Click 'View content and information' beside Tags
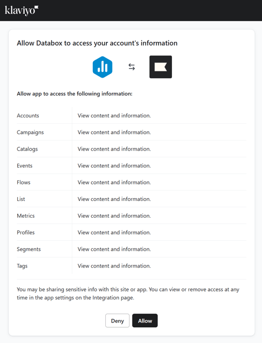The image size is (262, 343). click(114, 266)
